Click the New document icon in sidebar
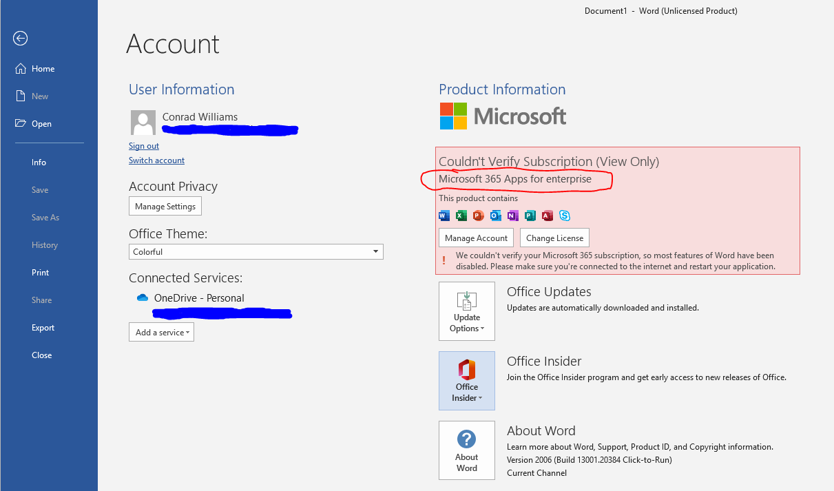Screen dimensions: 834x491 (x=20, y=96)
